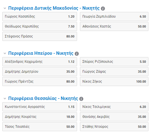Select Γεωργία Ζεμπιλιάδου at odds 6.50
The width and height of the screenshot is (151, 138).
[x=114, y=16]
